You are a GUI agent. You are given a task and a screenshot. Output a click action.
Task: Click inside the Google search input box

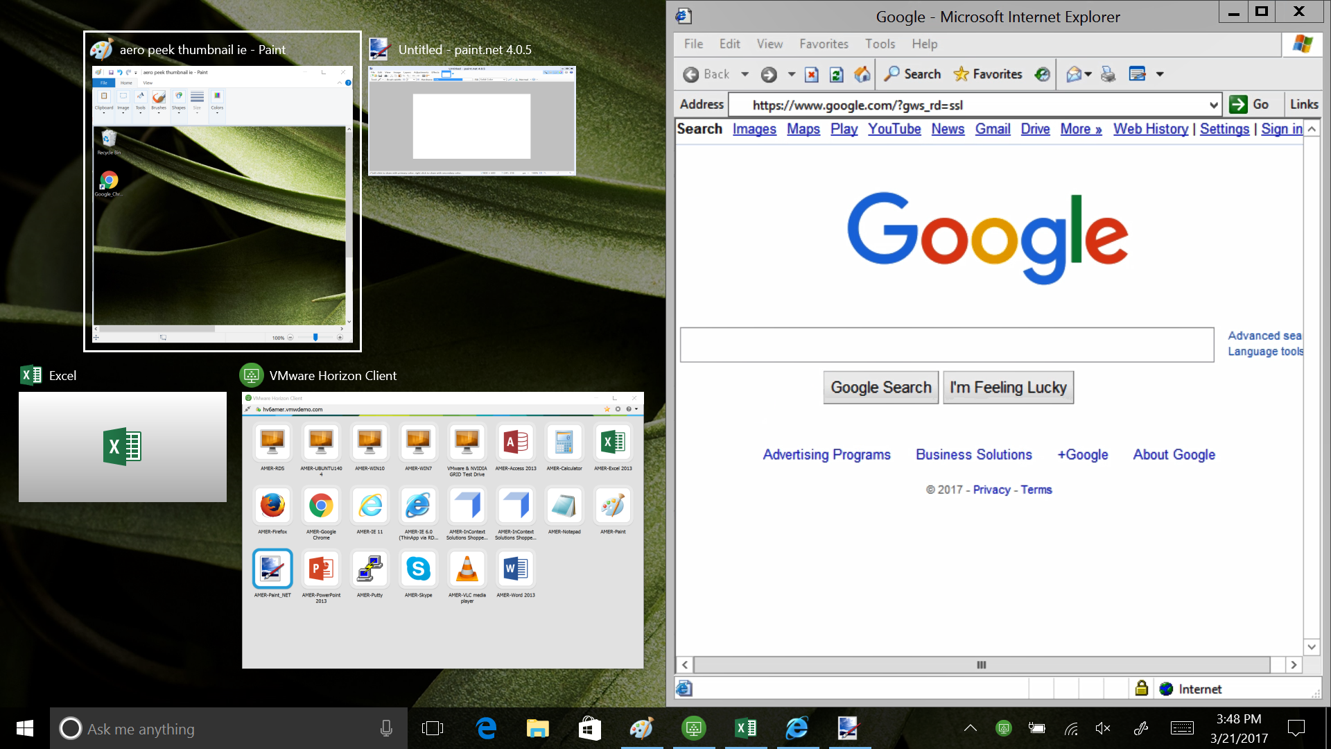click(x=946, y=345)
